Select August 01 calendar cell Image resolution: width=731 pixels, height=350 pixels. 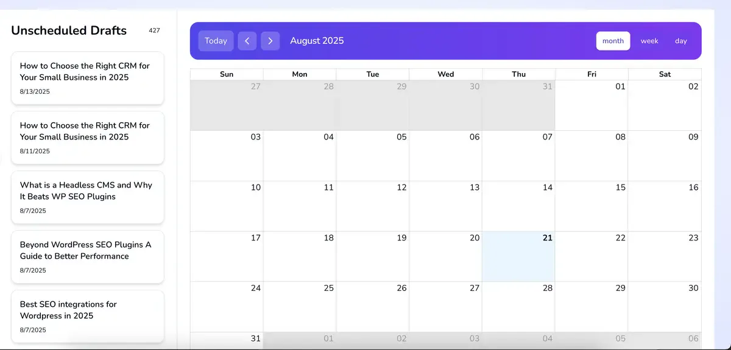pos(592,105)
